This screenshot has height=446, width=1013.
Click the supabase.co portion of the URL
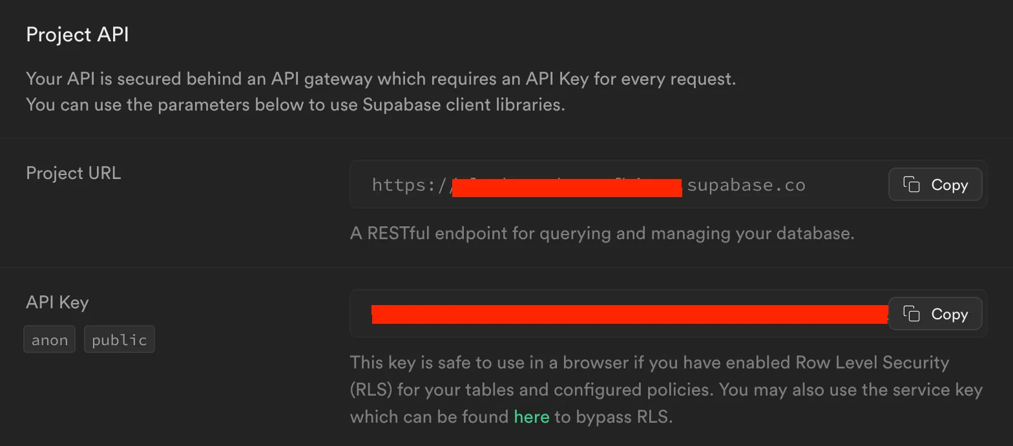(746, 184)
